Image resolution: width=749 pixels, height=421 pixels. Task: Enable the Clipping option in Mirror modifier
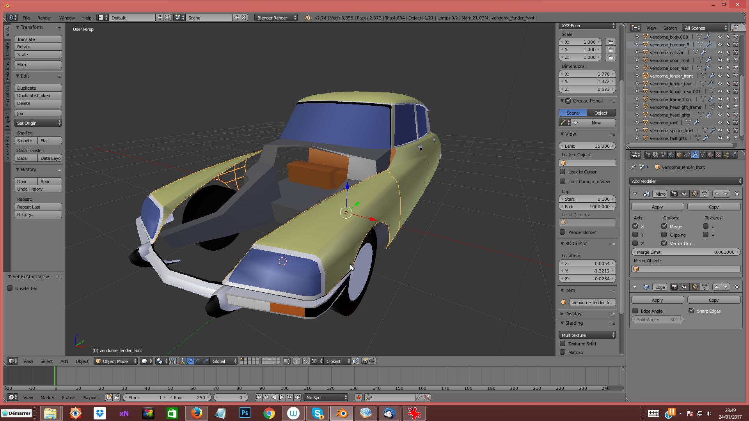click(664, 235)
